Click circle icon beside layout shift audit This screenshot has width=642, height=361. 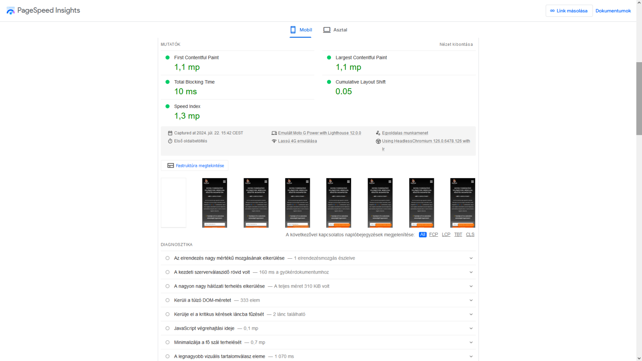pos(167,258)
